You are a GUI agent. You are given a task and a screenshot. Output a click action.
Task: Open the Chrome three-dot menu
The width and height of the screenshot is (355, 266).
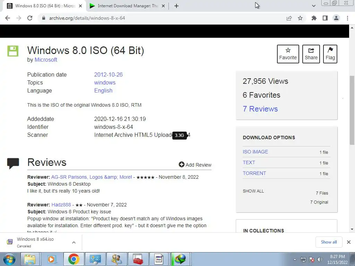pos(347,18)
